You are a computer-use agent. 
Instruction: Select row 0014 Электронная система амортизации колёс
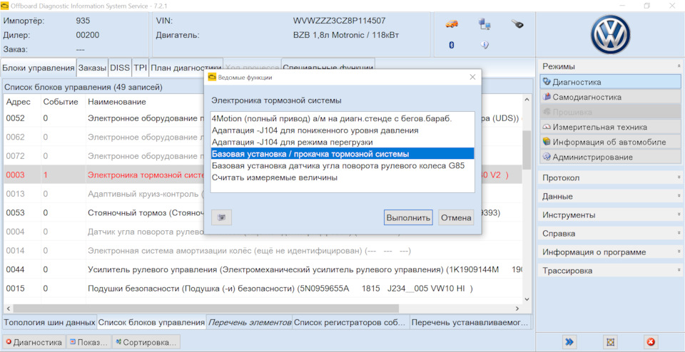pos(263,251)
